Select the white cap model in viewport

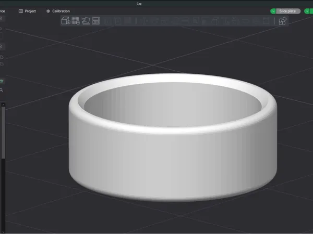point(173,159)
